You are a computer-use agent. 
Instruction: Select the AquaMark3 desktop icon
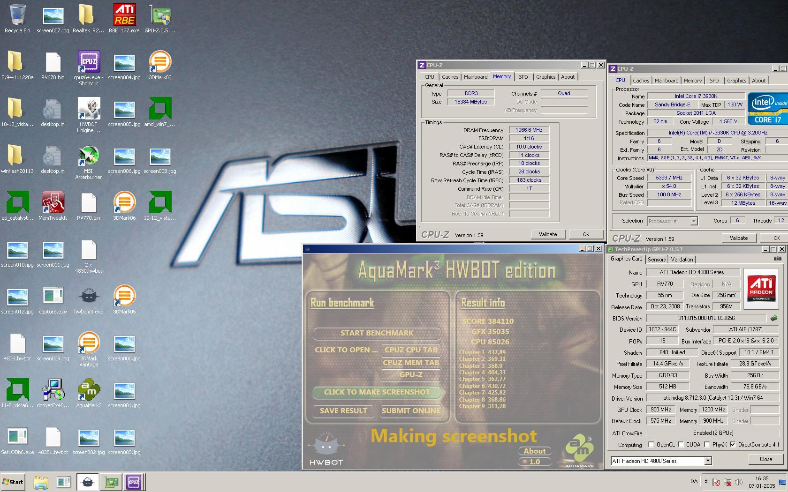89,394
